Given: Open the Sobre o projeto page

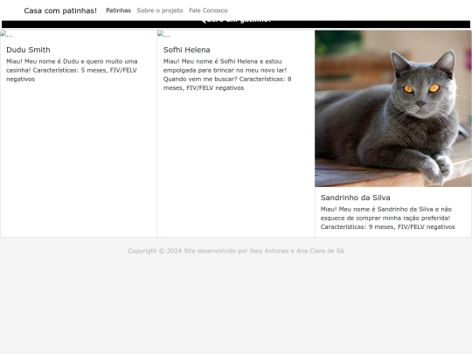Looking at the screenshot, I should (160, 10).
